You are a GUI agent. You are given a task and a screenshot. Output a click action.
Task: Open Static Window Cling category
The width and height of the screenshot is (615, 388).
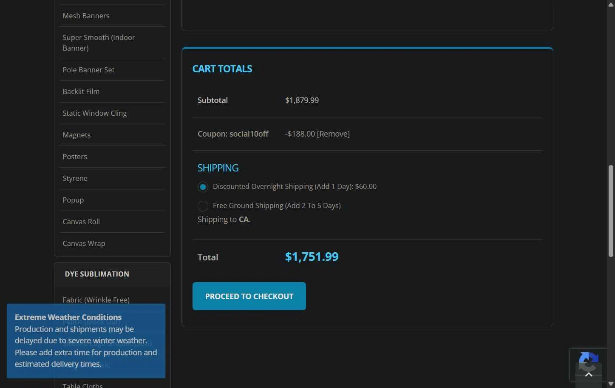[x=94, y=113]
